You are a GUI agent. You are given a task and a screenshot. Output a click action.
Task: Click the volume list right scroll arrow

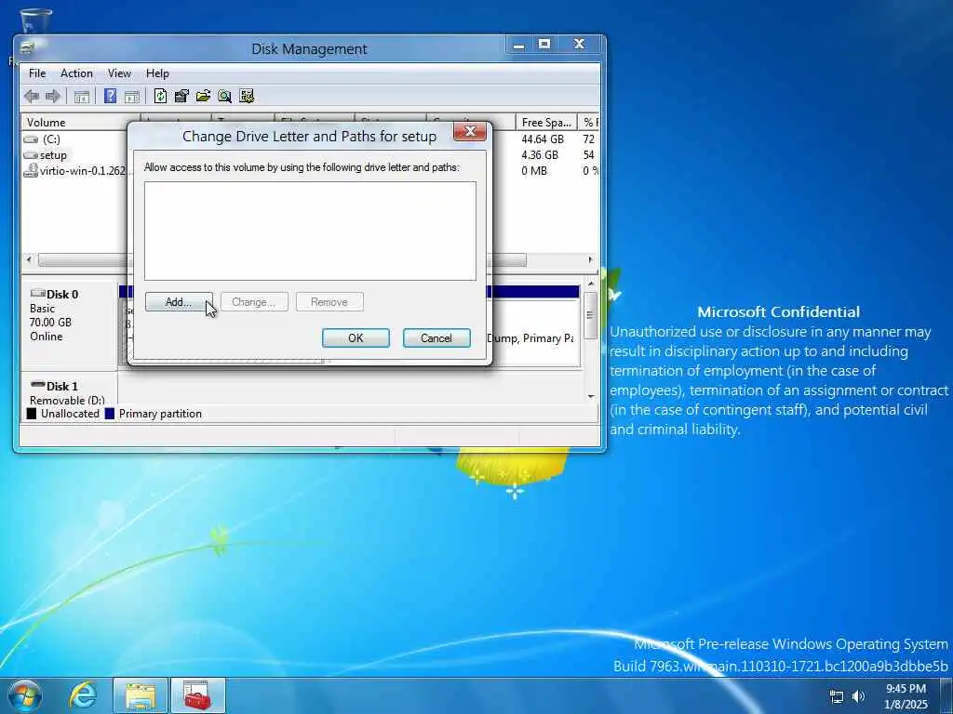590,260
